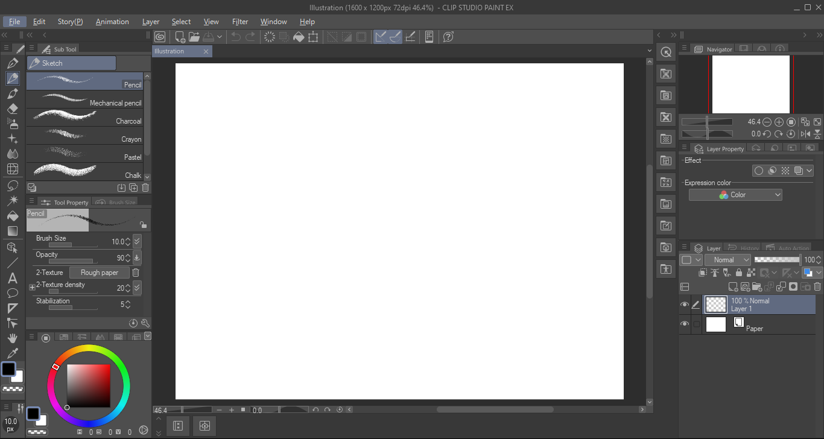Open the Expression color dropdown showing Color

(x=735, y=194)
